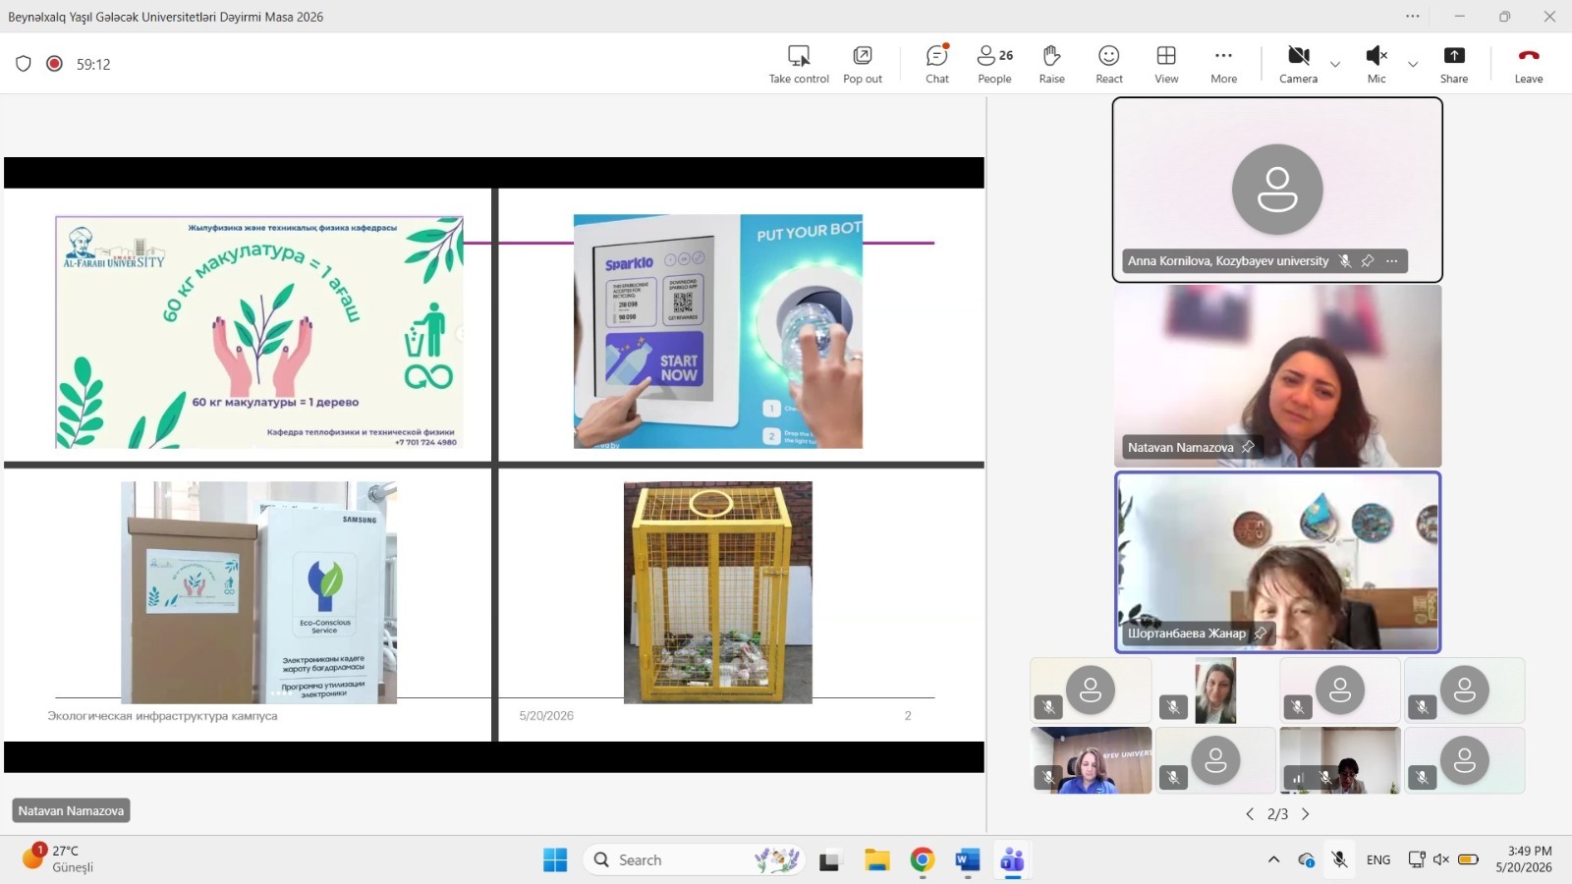The width and height of the screenshot is (1572, 884).
Task: Raise your hand
Action: (x=1051, y=65)
